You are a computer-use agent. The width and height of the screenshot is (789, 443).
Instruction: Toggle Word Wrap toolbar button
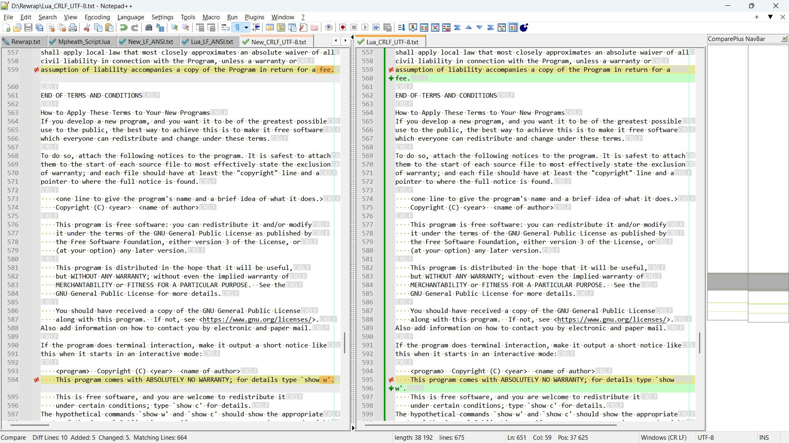(226, 27)
